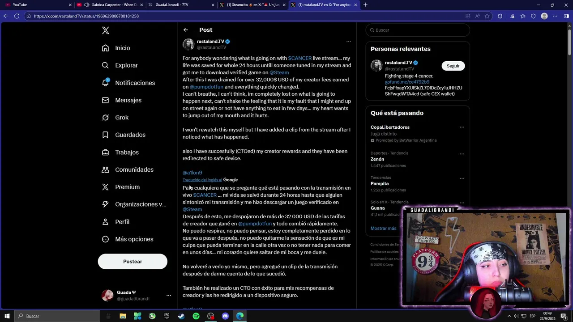Click rastaland.TV avatar in the post header
Screen dimensions: 573x322
pyautogui.click(x=188, y=44)
